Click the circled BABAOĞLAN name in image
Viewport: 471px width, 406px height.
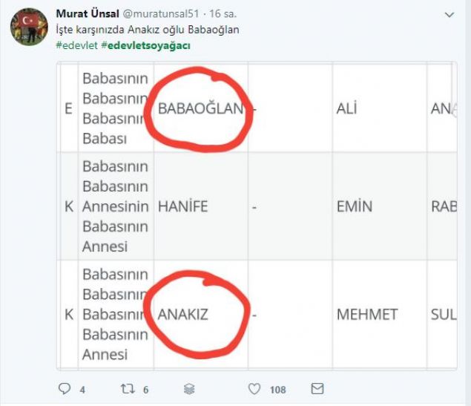click(x=200, y=108)
